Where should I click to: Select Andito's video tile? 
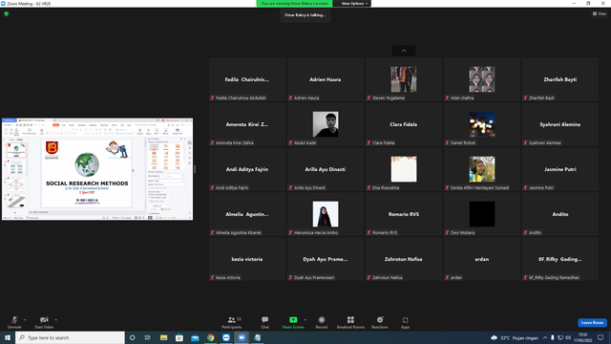pos(560,214)
